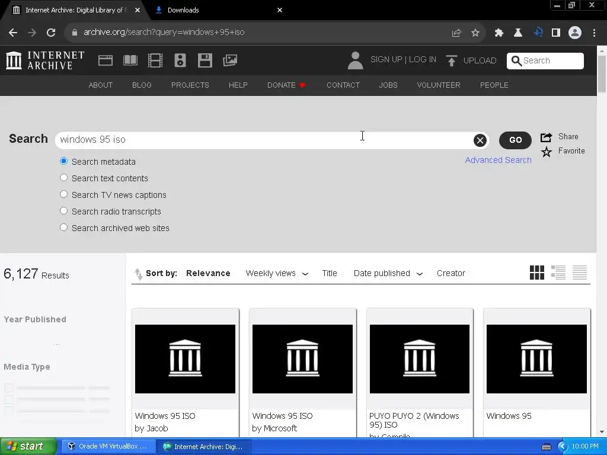Click the GO search button
The width and height of the screenshot is (607, 455).
(x=515, y=140)
